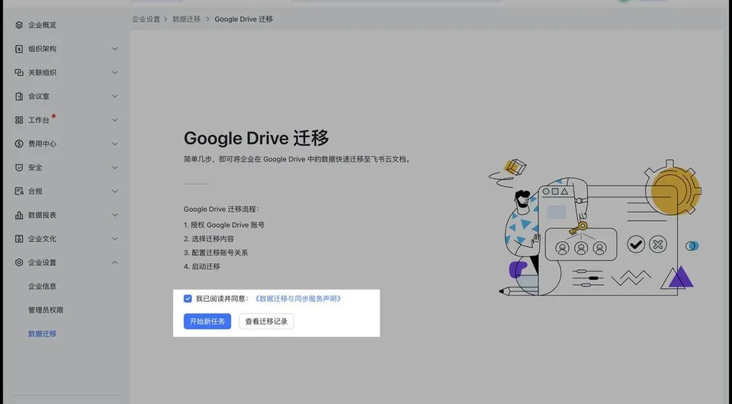Click the 企业文化 sidebar icon

coord(18,239)
